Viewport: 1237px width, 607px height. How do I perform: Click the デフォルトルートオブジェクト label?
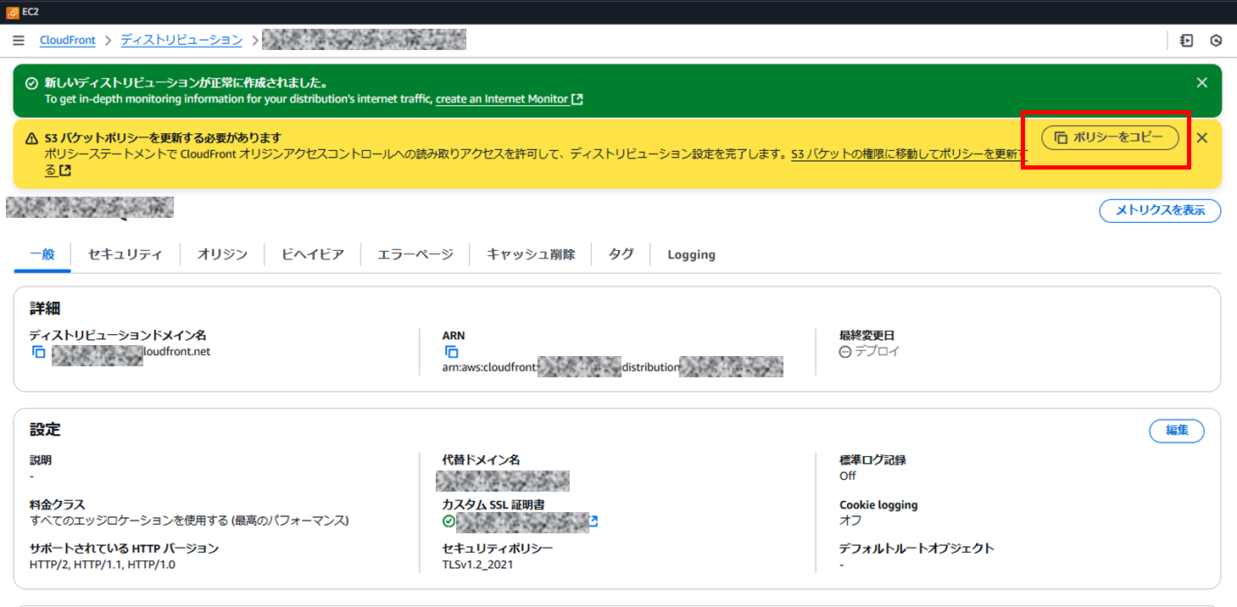(x=917, y=549)
